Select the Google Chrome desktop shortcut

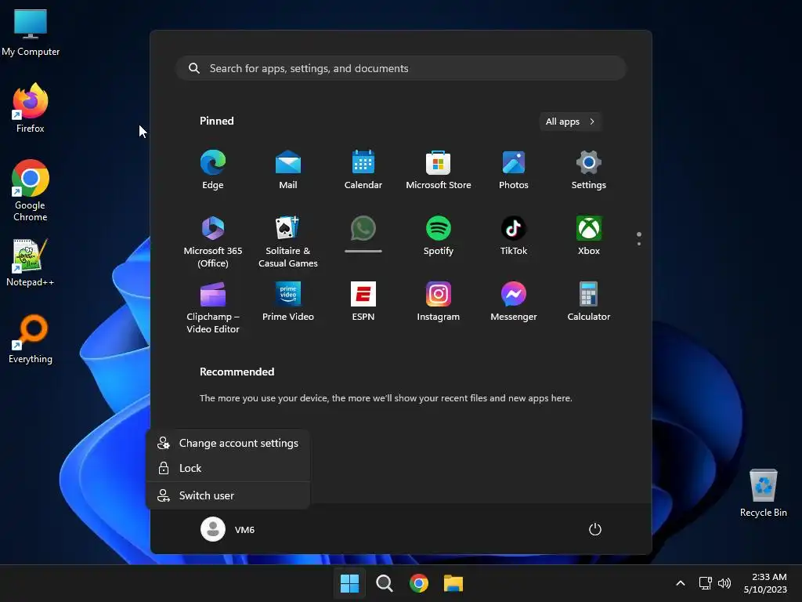pos(31,190)
